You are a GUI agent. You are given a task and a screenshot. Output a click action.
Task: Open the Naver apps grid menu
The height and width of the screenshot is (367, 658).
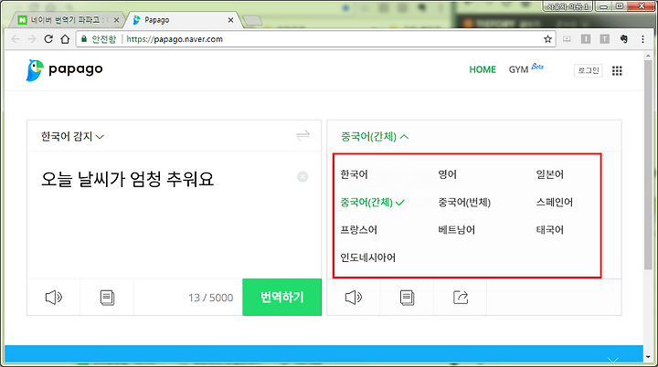click(617, 71)
